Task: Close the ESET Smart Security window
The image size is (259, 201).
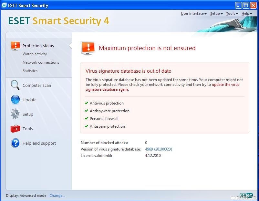Action: point(253,5)
